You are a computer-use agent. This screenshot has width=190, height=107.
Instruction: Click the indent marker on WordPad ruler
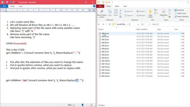pyautogui.click(x=6, y=10)
